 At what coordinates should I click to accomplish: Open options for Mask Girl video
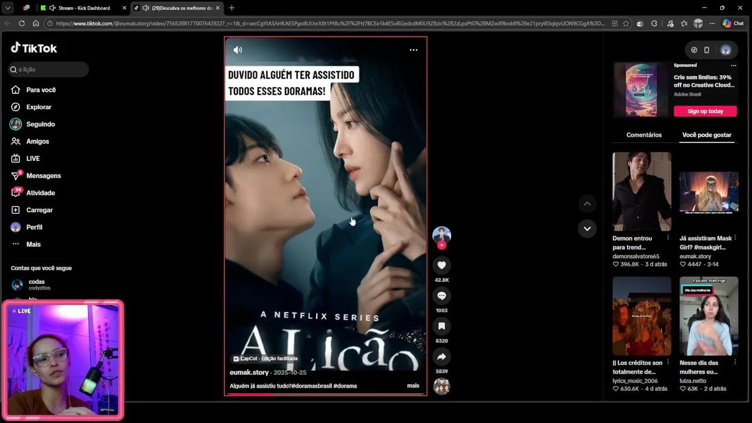pos(735,238)
